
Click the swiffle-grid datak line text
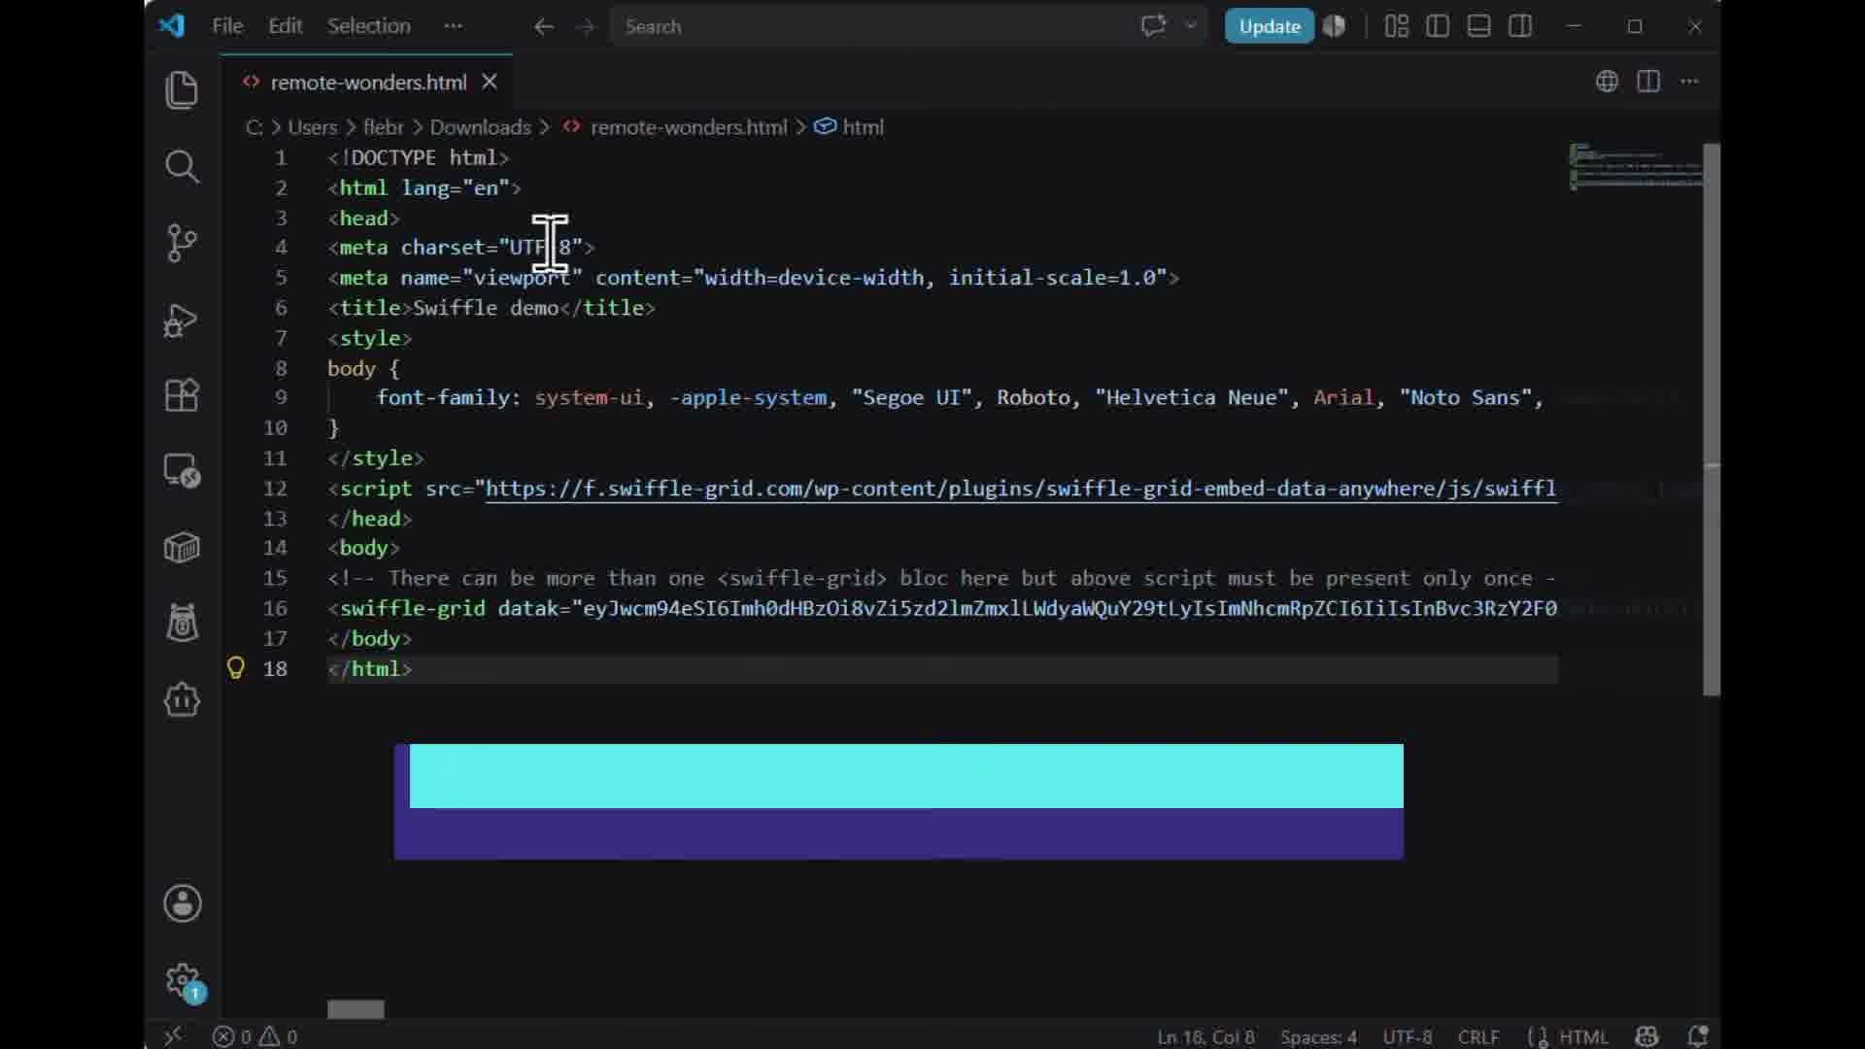[x=942, y=608]
